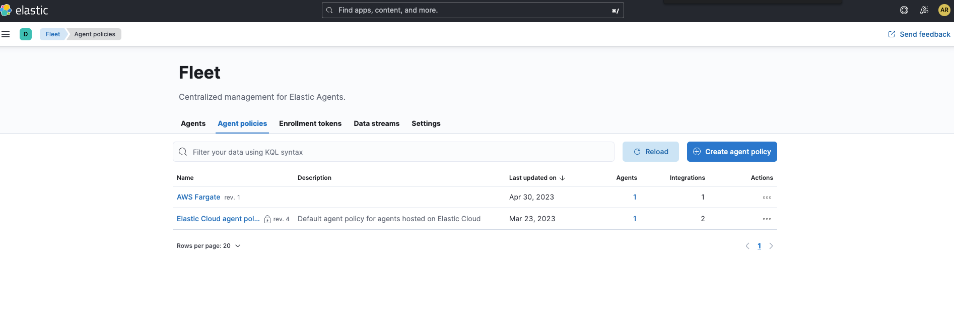
Task: Switch to Enrollment tokens tab
Action: pos(310,123)
